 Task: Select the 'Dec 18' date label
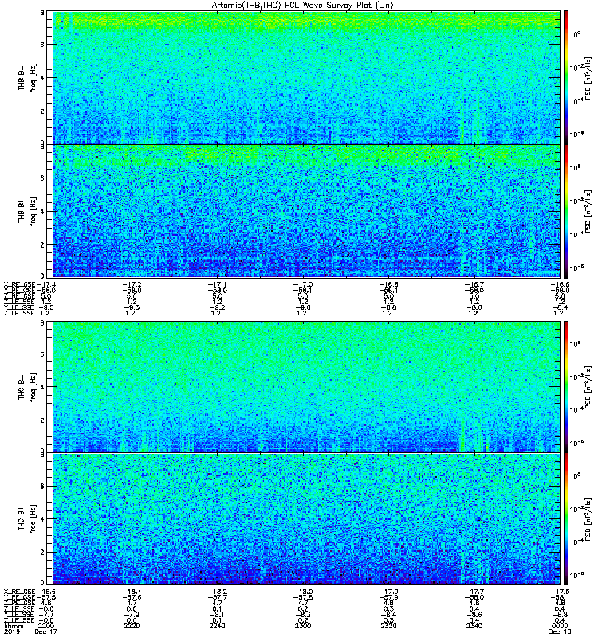tap(560, 631)
